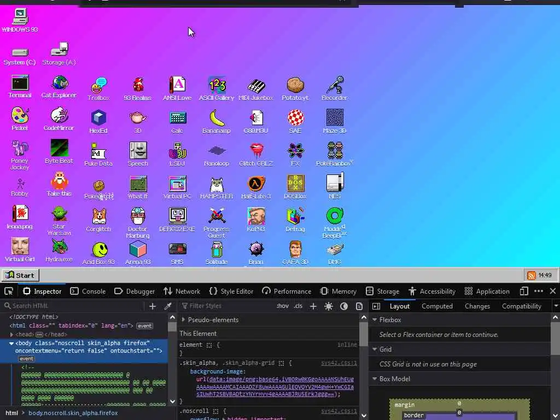Open the Recorder microphone icon
Image resolution: width=560 pixels, height=420 pixels.
(335, 89)
